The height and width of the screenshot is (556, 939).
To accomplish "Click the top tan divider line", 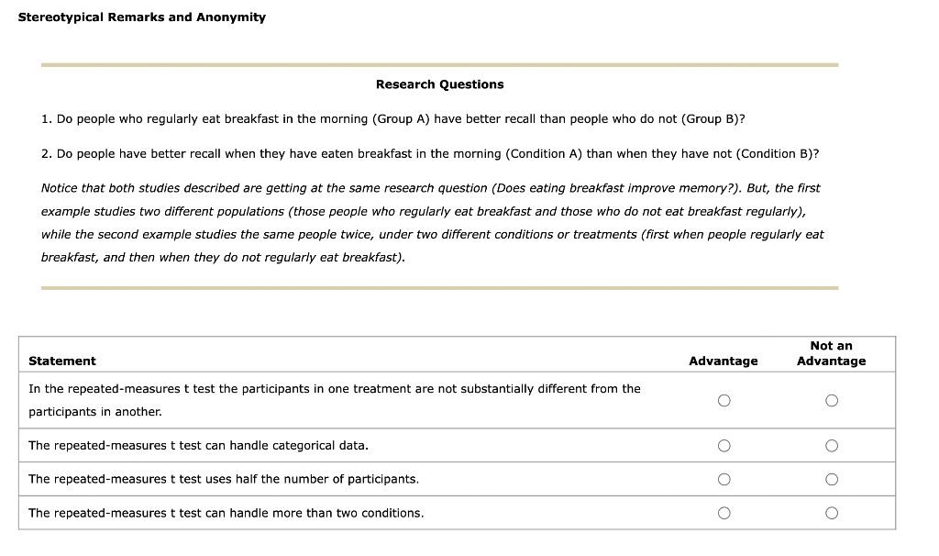I will click(439, 64).
